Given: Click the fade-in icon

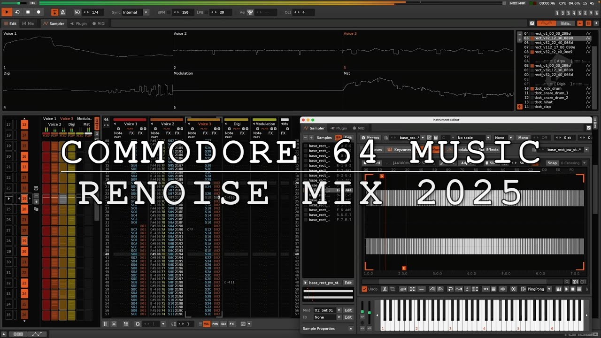Looking at the screenshot, I should coord(432,289).
